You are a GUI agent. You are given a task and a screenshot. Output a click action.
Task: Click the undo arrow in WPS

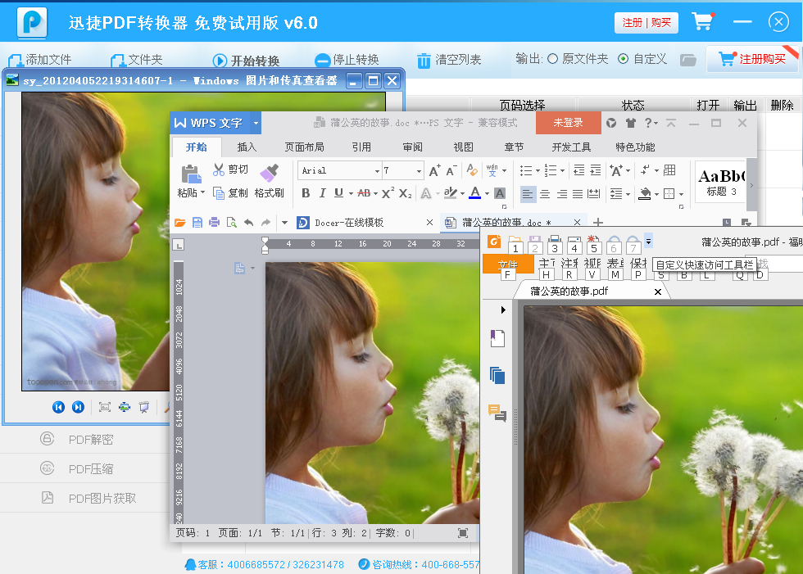(x=249, y=223)
